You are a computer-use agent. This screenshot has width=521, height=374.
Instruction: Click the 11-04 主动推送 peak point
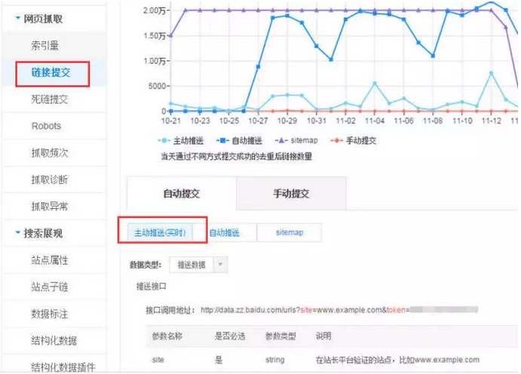(375, 84)
